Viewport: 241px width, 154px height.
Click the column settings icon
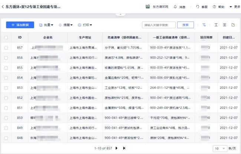pyautogui.click(x=225, y=25)
